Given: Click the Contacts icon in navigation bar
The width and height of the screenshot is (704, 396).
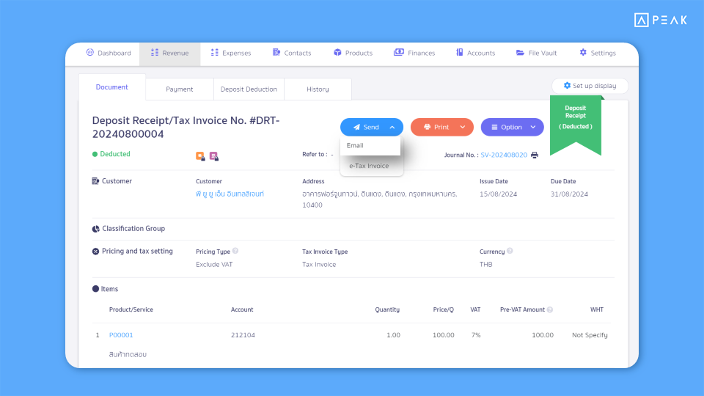Looking at the screenshot, I should click(276, 53).
